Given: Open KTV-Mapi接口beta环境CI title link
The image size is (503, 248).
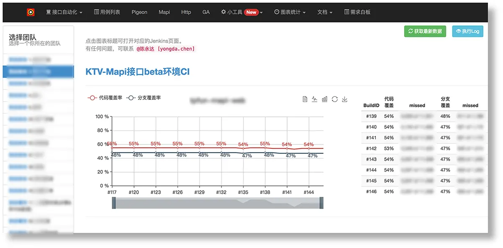Looking at the screenshot, I should click(137, 72).
